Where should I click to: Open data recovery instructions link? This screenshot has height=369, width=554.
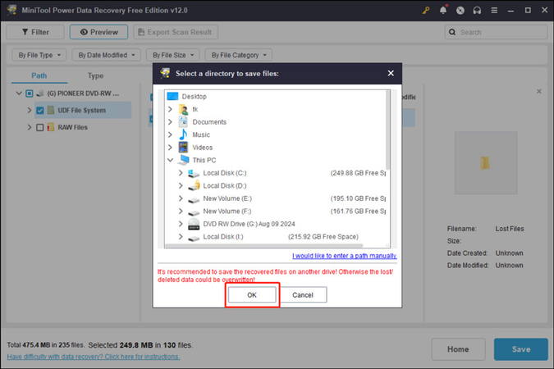tap(94, 357)
